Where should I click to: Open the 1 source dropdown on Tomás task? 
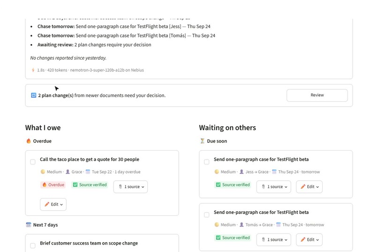(x=273, y=240)
